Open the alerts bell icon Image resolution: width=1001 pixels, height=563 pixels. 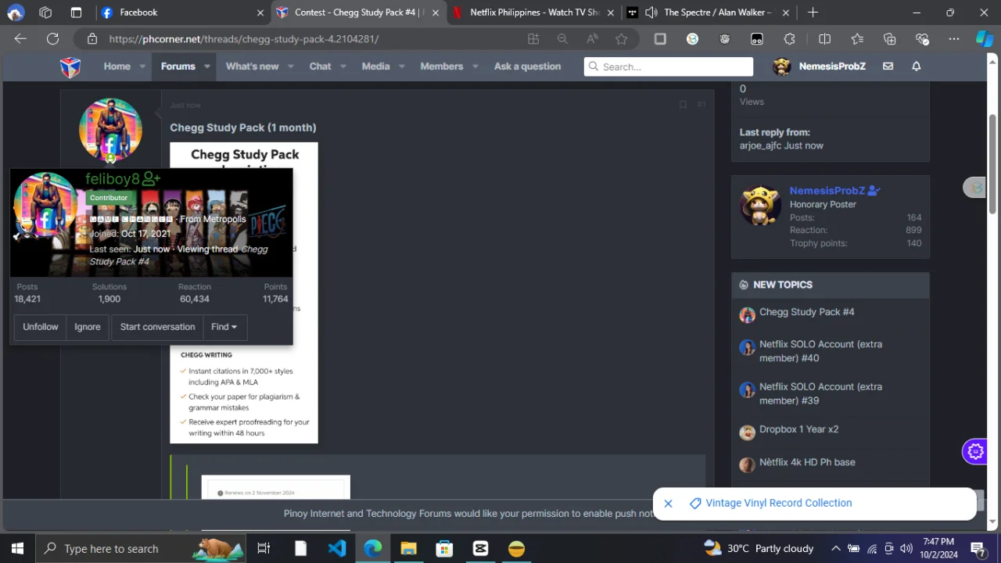916,66
